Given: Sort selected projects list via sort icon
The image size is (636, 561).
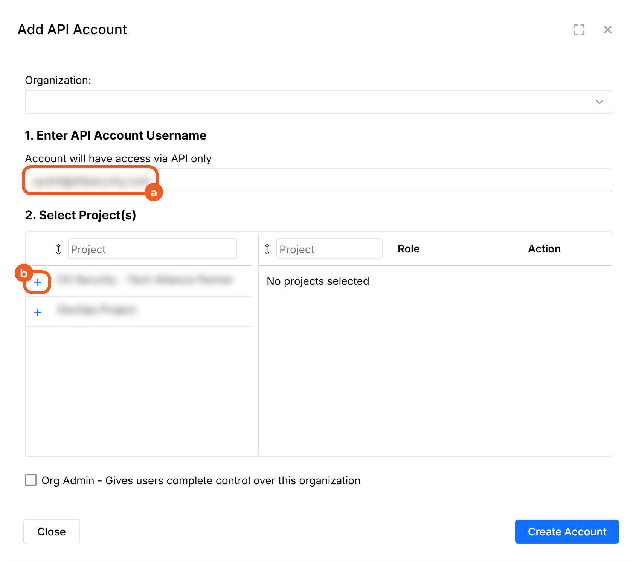Looking at the screenshot, I should [x=267, y=249].
